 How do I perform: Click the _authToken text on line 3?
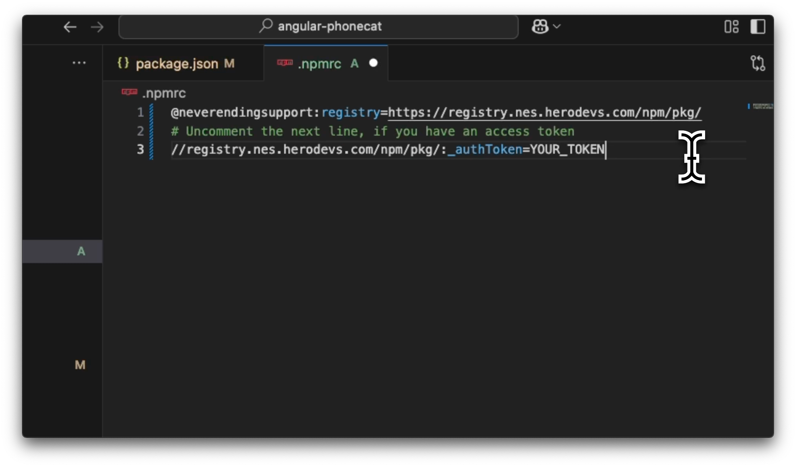pyautogui.click(x=485, y=150)
